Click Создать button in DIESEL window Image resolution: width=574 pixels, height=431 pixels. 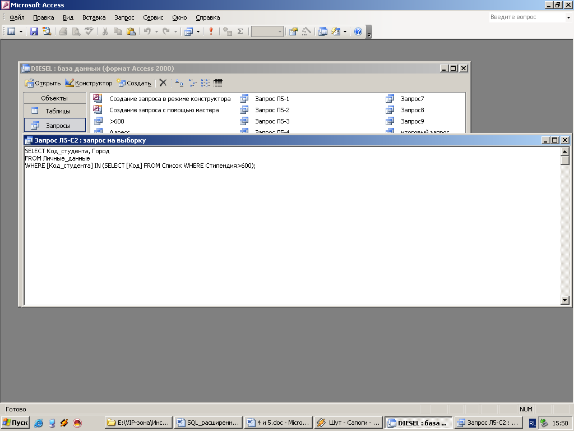point(134,83)
